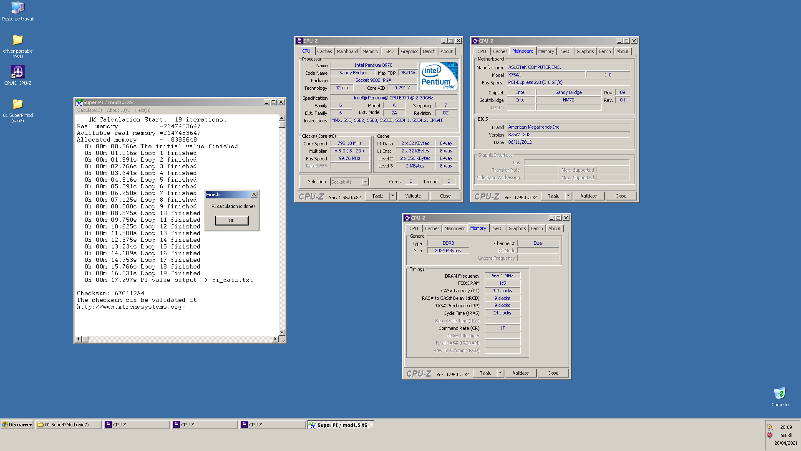Viewport: 801px width, 451px height.
Task: Select Graphics tab in CPU window
Action: (x=409, y=51)
